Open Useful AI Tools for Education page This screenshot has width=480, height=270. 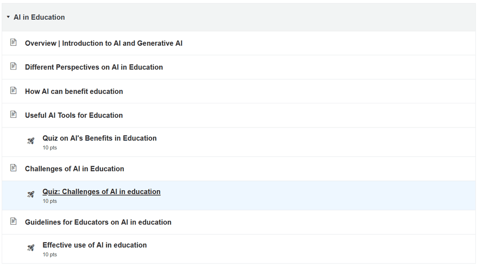point(74,115)
